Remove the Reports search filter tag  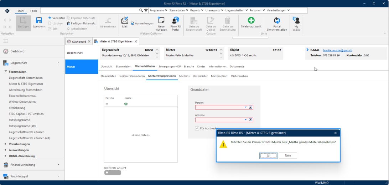[x=202, y=10]
